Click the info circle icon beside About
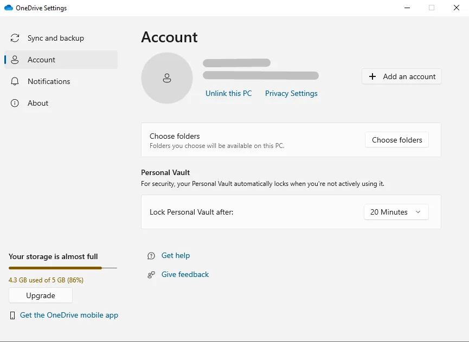Viewport: 469px width, 342px height. point(15,103)
